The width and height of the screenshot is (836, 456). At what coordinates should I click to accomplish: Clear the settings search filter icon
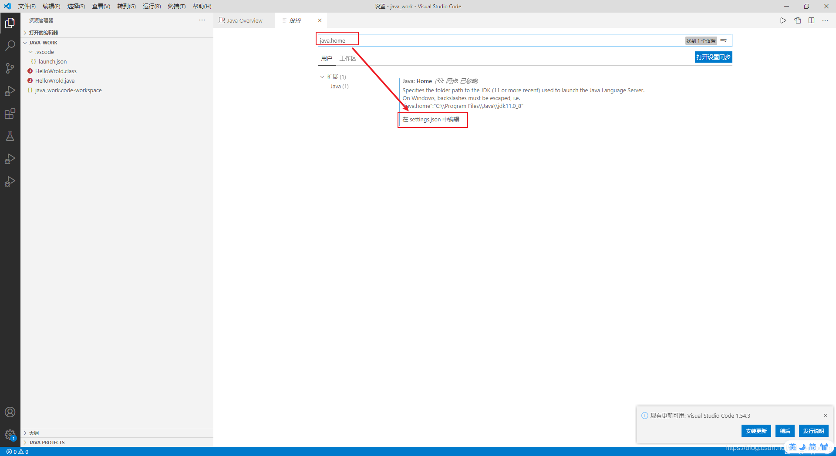(x=724, y=40)
